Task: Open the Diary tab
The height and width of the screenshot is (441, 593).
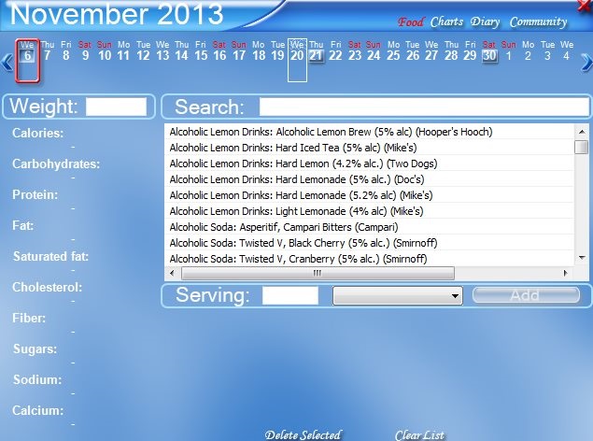Action: pyautogui.click(x=486, y=21)
